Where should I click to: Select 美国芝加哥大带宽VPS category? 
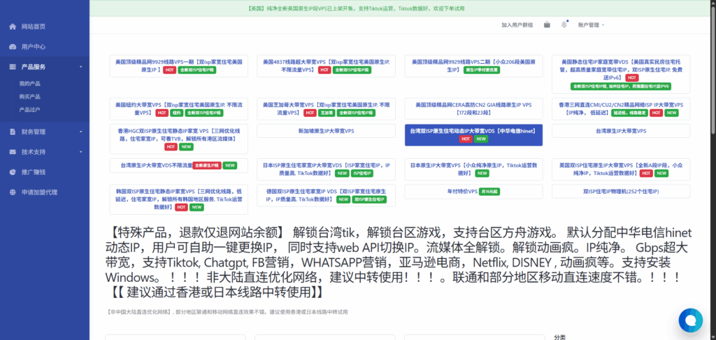(x=326, y=108)
